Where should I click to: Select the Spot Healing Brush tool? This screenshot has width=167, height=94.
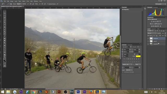pyautogui.click(x=5, y=27)
